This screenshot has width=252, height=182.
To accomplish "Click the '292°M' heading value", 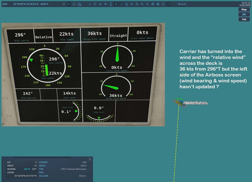I will 27,169.
